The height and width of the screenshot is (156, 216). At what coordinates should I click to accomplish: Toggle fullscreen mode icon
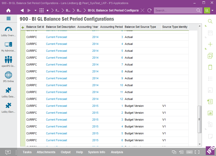tap(197, 152)
